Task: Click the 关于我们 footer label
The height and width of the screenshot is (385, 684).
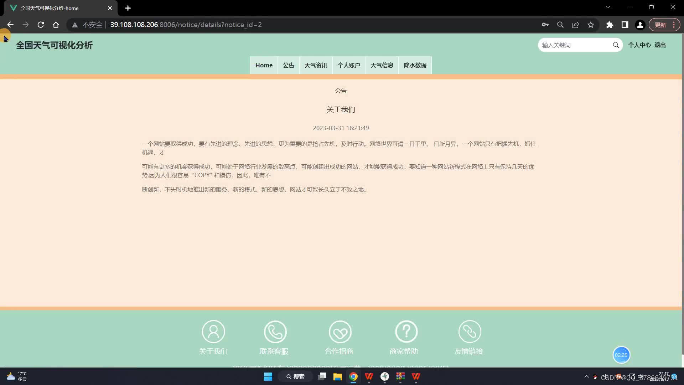Action: coord(213,351)
